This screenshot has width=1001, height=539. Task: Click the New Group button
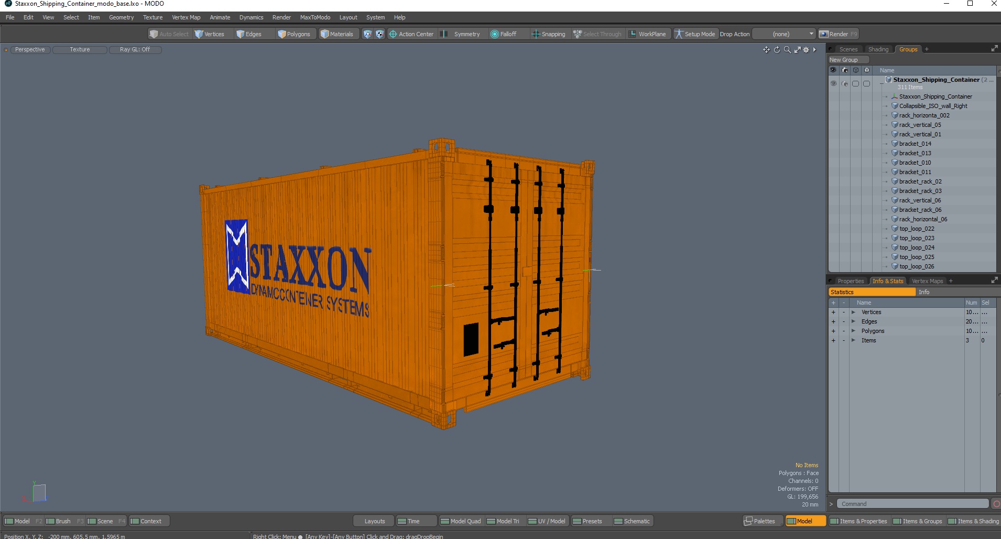(x=848, y=60)
